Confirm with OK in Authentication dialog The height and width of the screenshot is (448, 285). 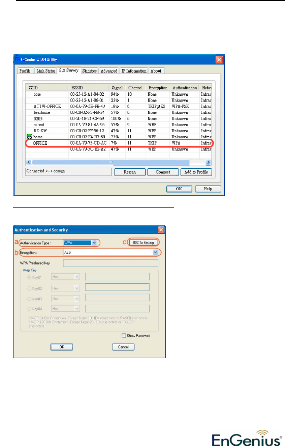[x=62, y=347]
